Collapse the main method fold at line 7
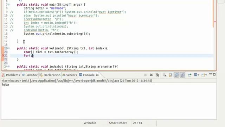Screen dimensions: 225x127 tap(9, 5)
